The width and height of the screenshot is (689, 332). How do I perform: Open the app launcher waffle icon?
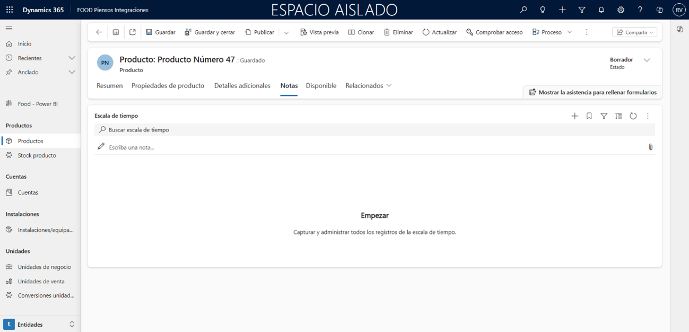pos(10,10)
